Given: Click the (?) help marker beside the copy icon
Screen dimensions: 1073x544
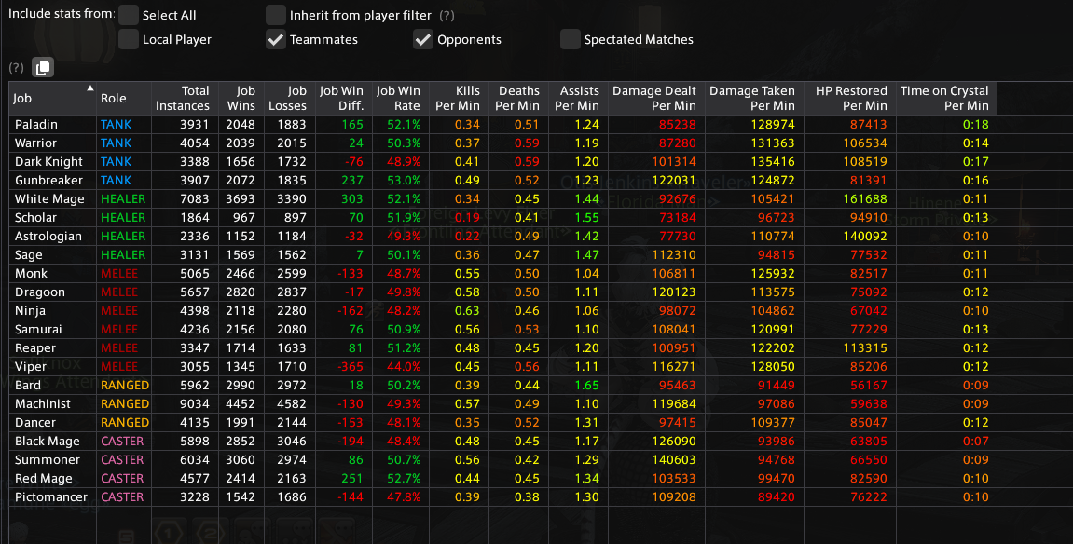Looking at the screenshot, I should pos(17,68).
